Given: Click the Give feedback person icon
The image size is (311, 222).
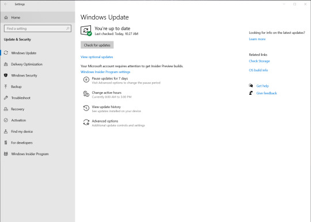Looking at the screenshot, I should 251,93.
